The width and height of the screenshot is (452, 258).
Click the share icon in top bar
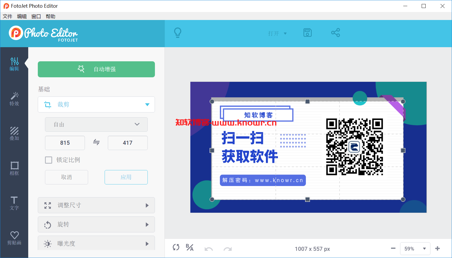coord(335,33)
